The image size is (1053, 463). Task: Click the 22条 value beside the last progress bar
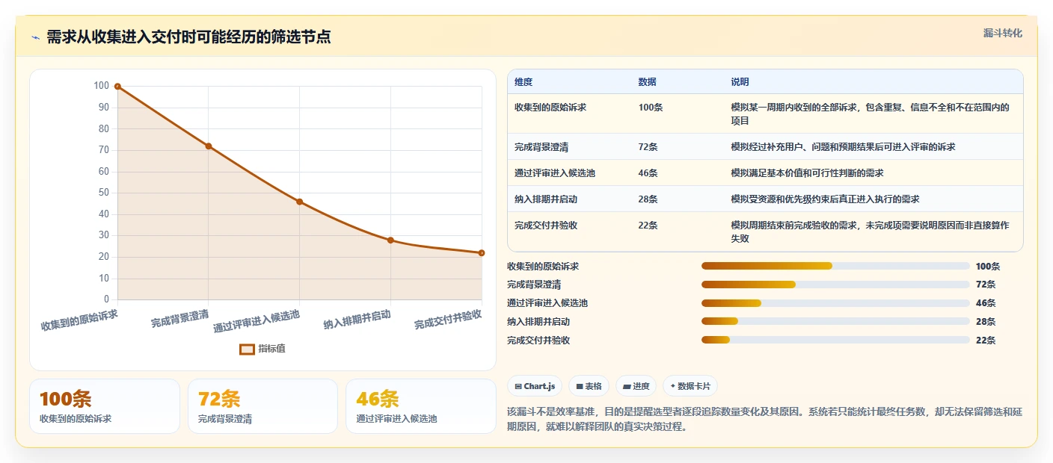986,340
